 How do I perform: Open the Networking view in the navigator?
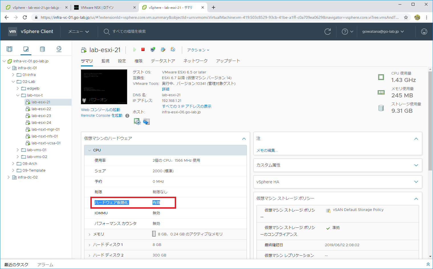59,49
